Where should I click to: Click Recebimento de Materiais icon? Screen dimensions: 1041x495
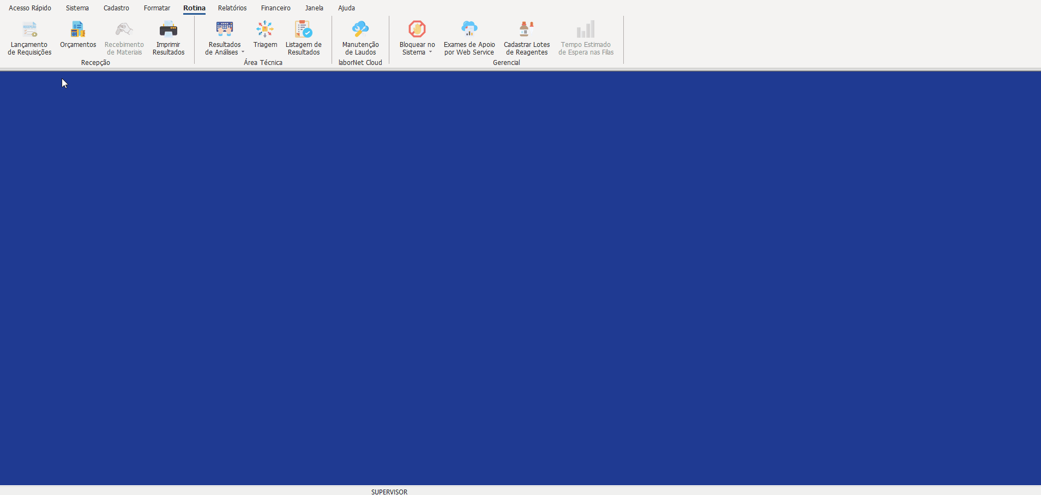click(124, 29)
